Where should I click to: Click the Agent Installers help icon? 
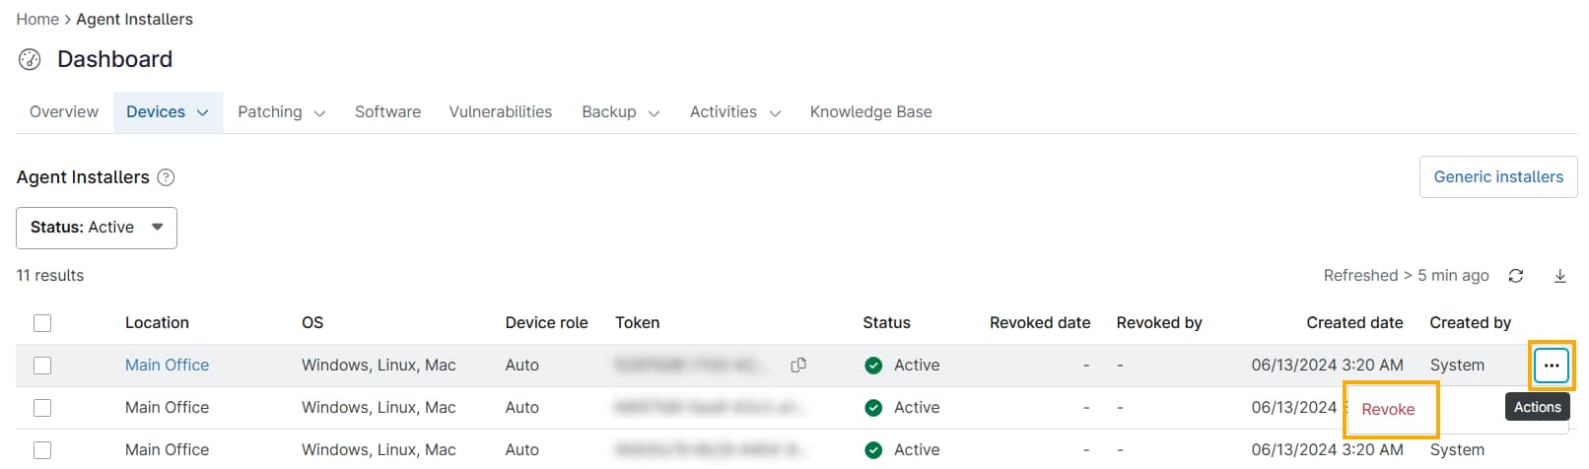(x=167, y=177)
